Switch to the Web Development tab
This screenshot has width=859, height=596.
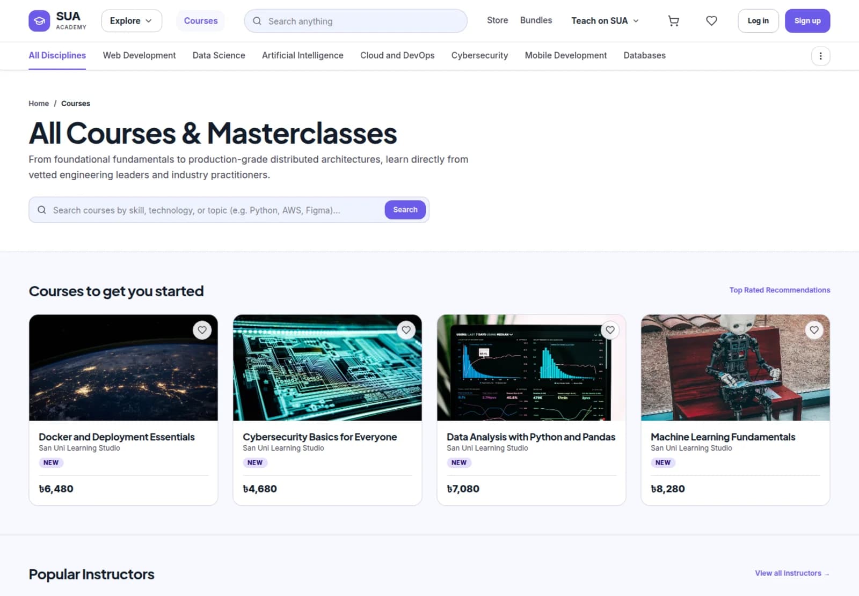pos(139,55)
